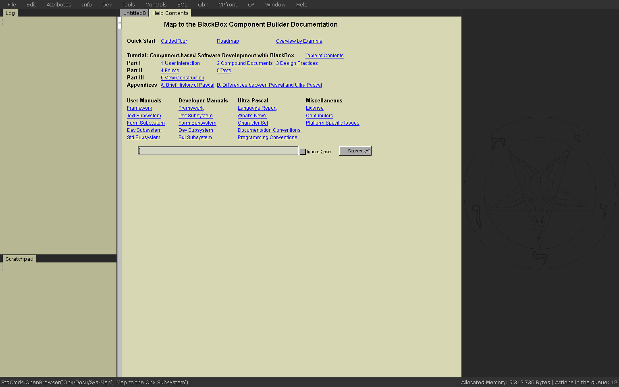Open tutorial Table of Contents link
Image resolution: width=619 pixels, height=387 pixels.
(324, 56)
